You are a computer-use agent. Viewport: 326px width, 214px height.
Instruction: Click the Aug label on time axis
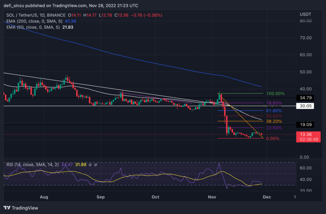[x=44, y=197]
